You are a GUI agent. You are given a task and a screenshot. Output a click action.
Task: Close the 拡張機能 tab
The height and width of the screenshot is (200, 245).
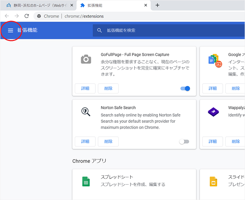(146, 5)
